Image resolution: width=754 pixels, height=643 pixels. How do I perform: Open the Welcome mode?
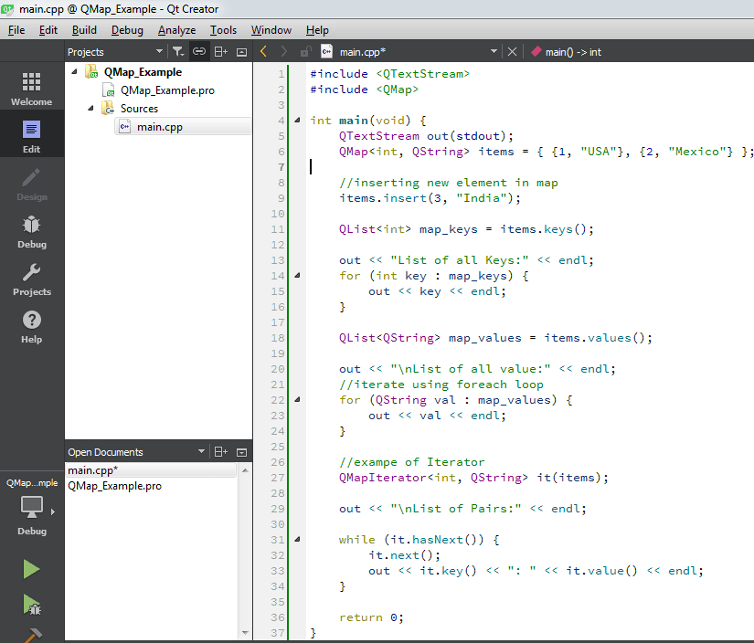tap(31, 90)
